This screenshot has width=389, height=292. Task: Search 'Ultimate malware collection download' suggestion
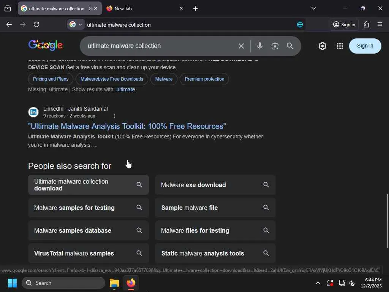[88, 185]
